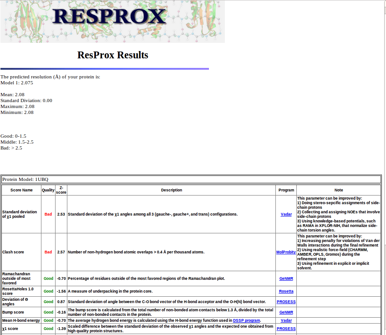Click the Score Name column header
386x335 pixels.
pos(21,190)
